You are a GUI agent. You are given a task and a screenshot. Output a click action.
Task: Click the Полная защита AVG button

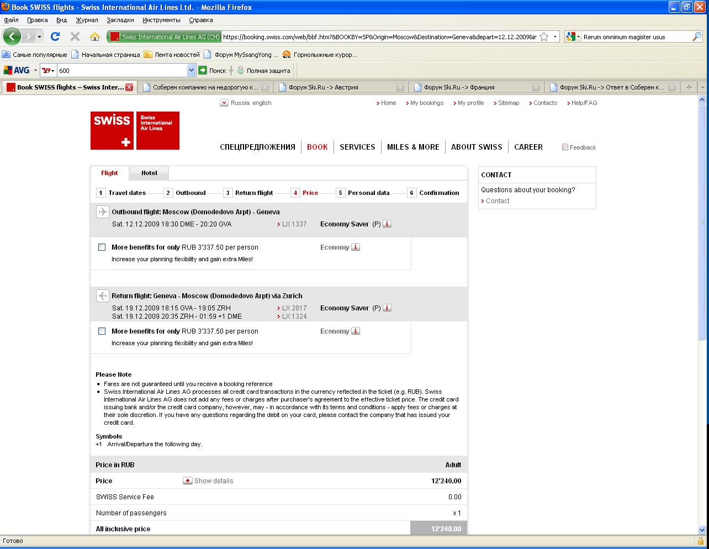coord(263,70)
